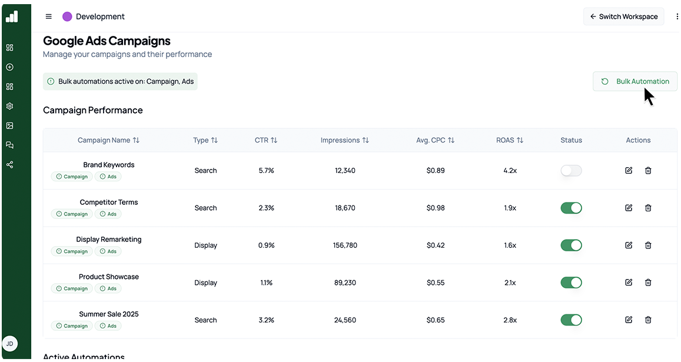This screenshot has height=362, width=681.
Task: Click Ads tag under Display Remarketing
Action: tap(108, 251)
